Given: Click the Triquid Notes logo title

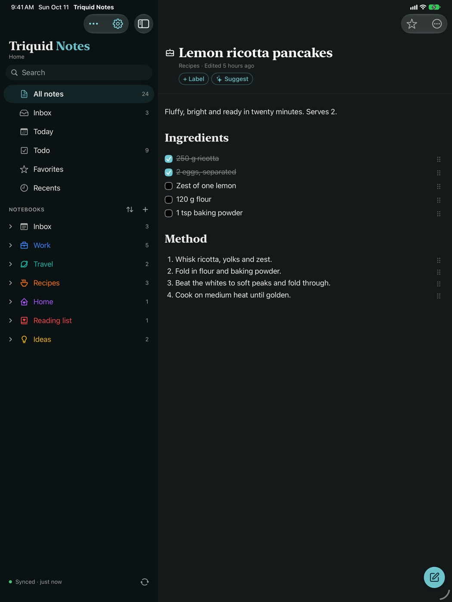Looking at the screenshot, I should (50, 46).
